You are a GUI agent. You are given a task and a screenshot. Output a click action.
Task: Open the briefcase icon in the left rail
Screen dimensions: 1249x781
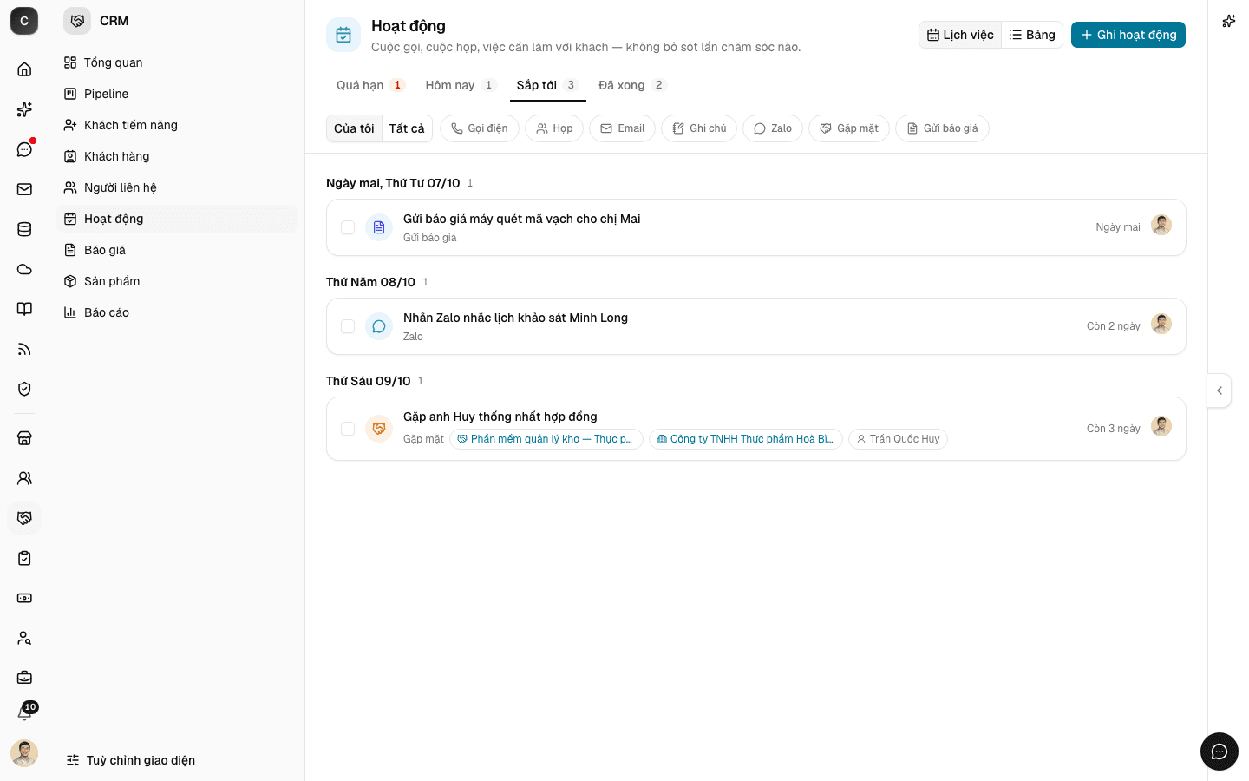pos(24,678)
